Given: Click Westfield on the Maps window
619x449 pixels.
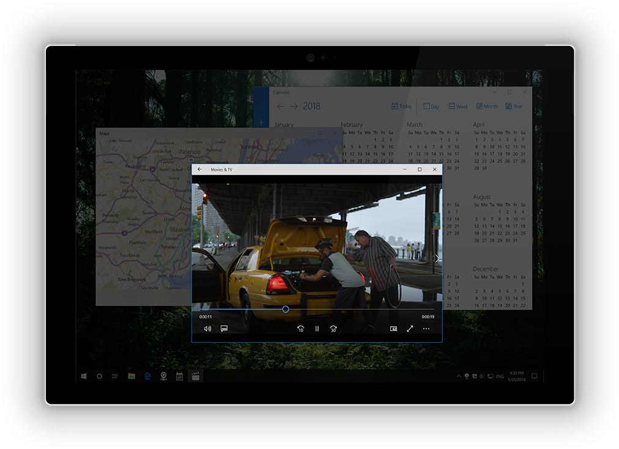Looking at the screenshot, I should (x=153, y=232).
